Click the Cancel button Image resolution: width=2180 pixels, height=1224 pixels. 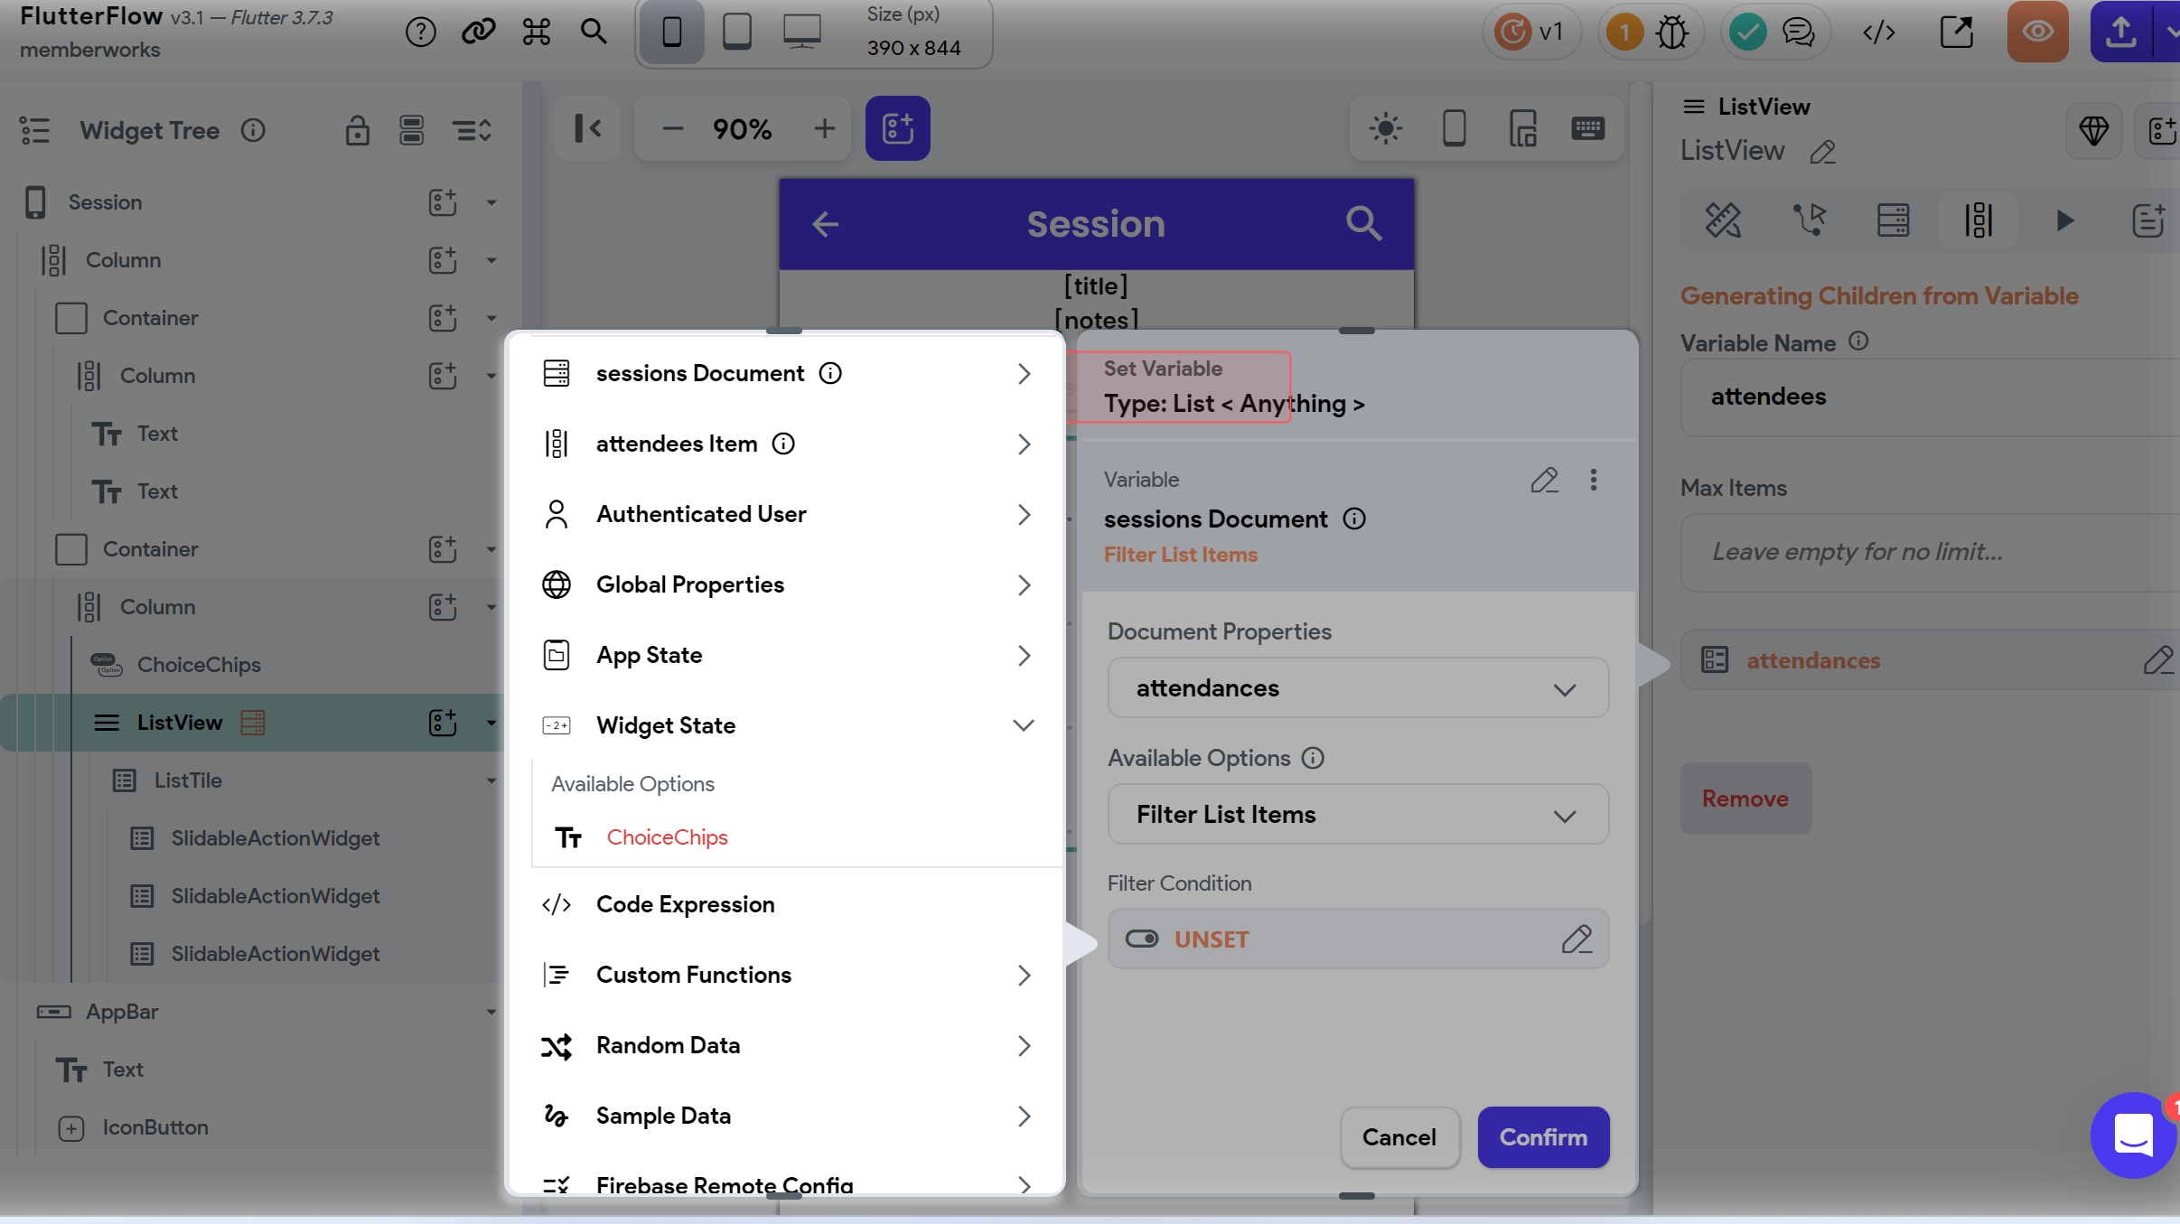pyautogui.click(x=1399, y=1137)
